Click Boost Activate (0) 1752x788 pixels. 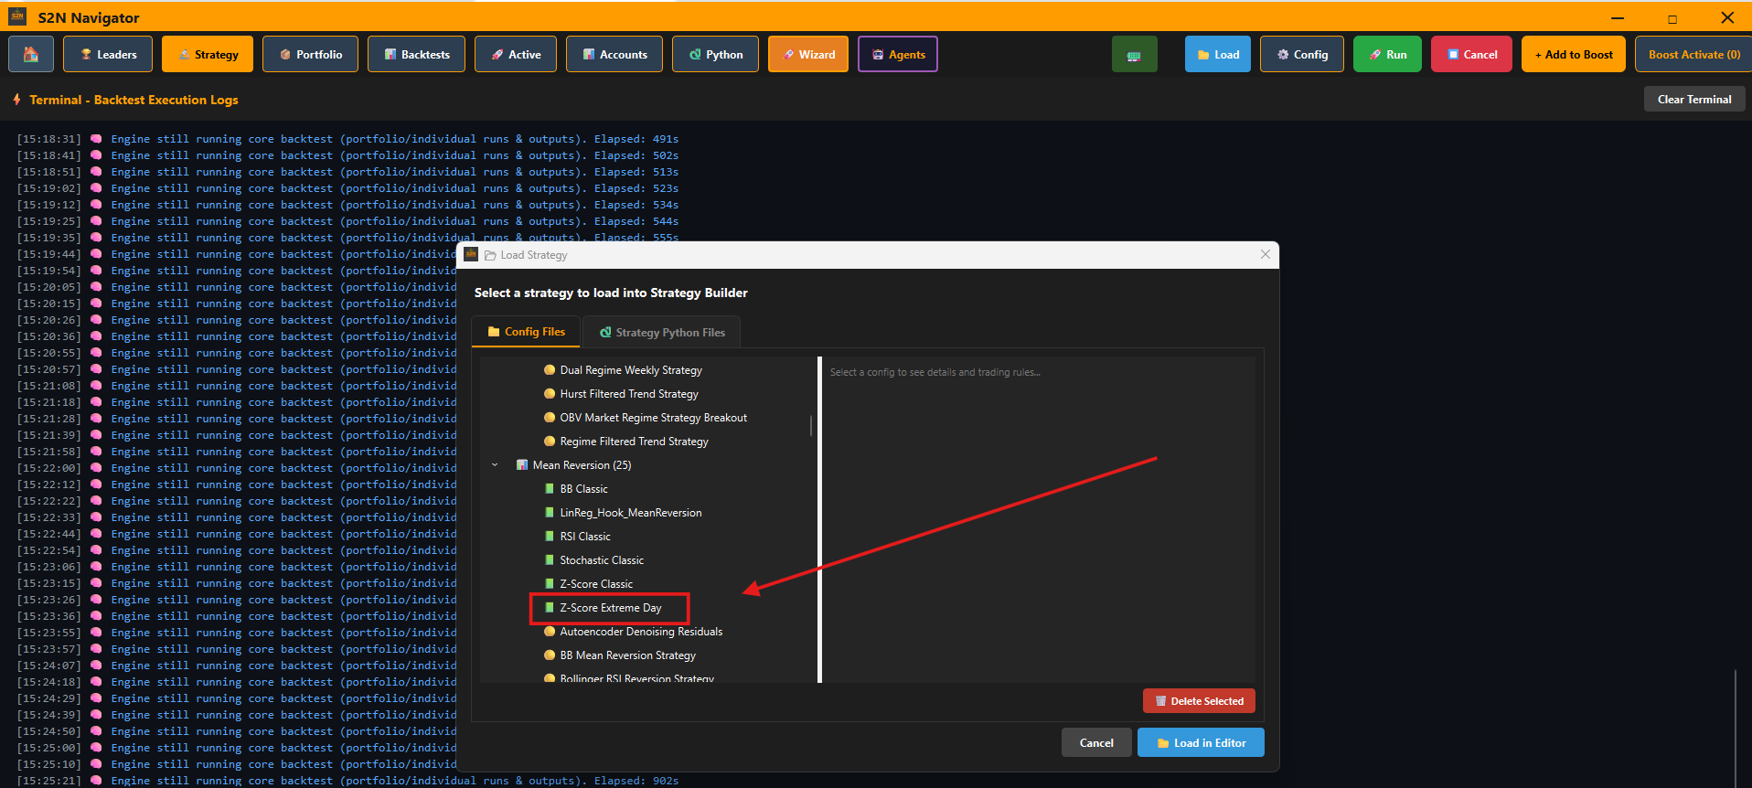[1693, 54]
